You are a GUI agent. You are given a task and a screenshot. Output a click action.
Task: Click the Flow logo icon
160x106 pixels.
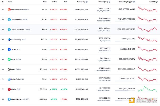(x=9, y=59)
